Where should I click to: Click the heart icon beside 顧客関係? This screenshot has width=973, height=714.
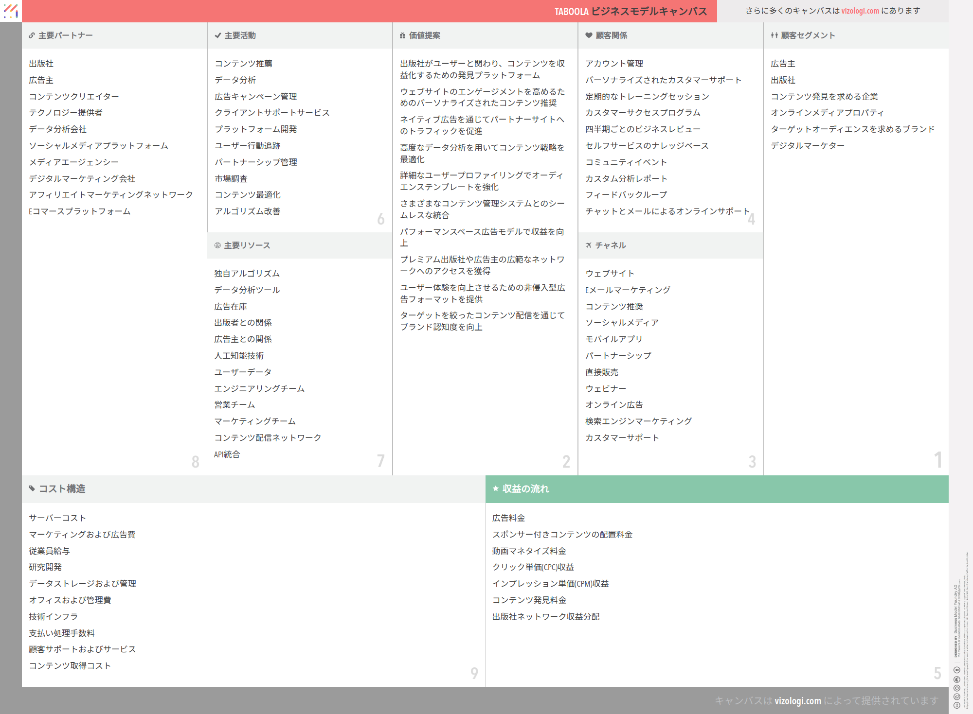click(589, 35)
